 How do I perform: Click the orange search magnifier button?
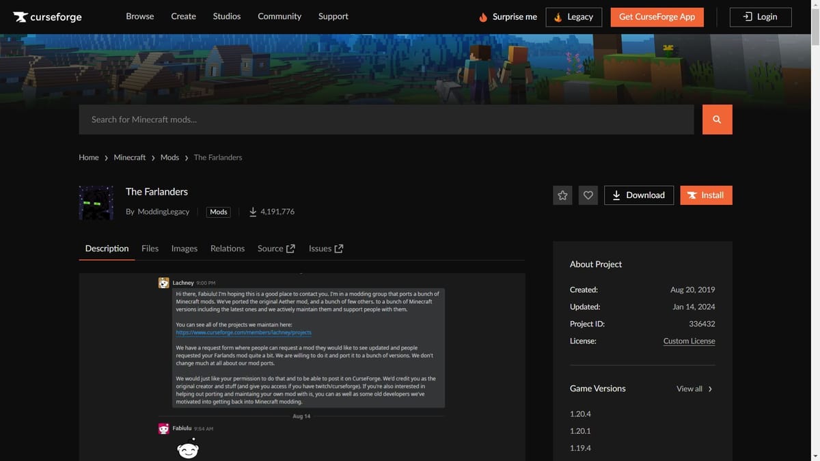coord(717,120)
